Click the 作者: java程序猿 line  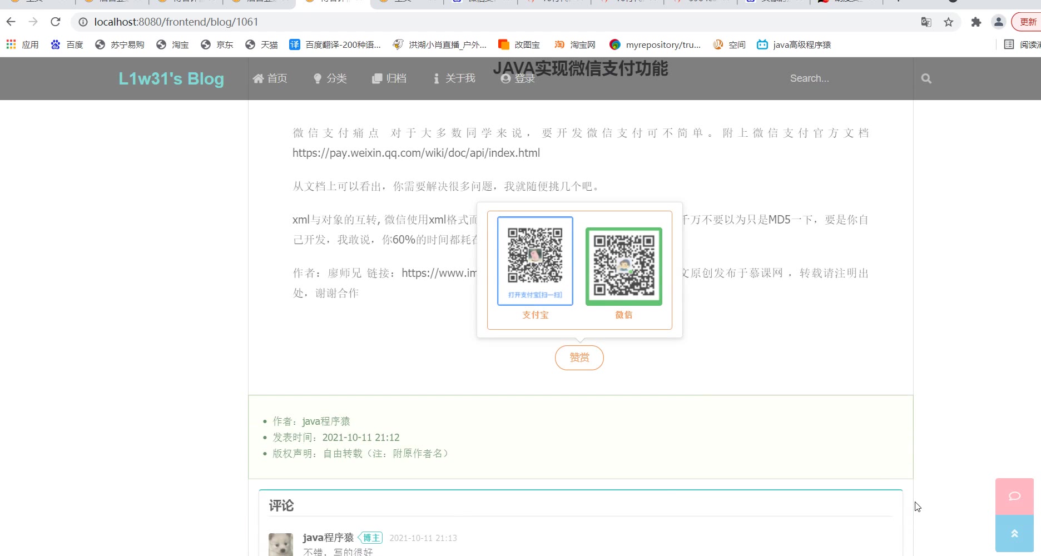(311, 421)
